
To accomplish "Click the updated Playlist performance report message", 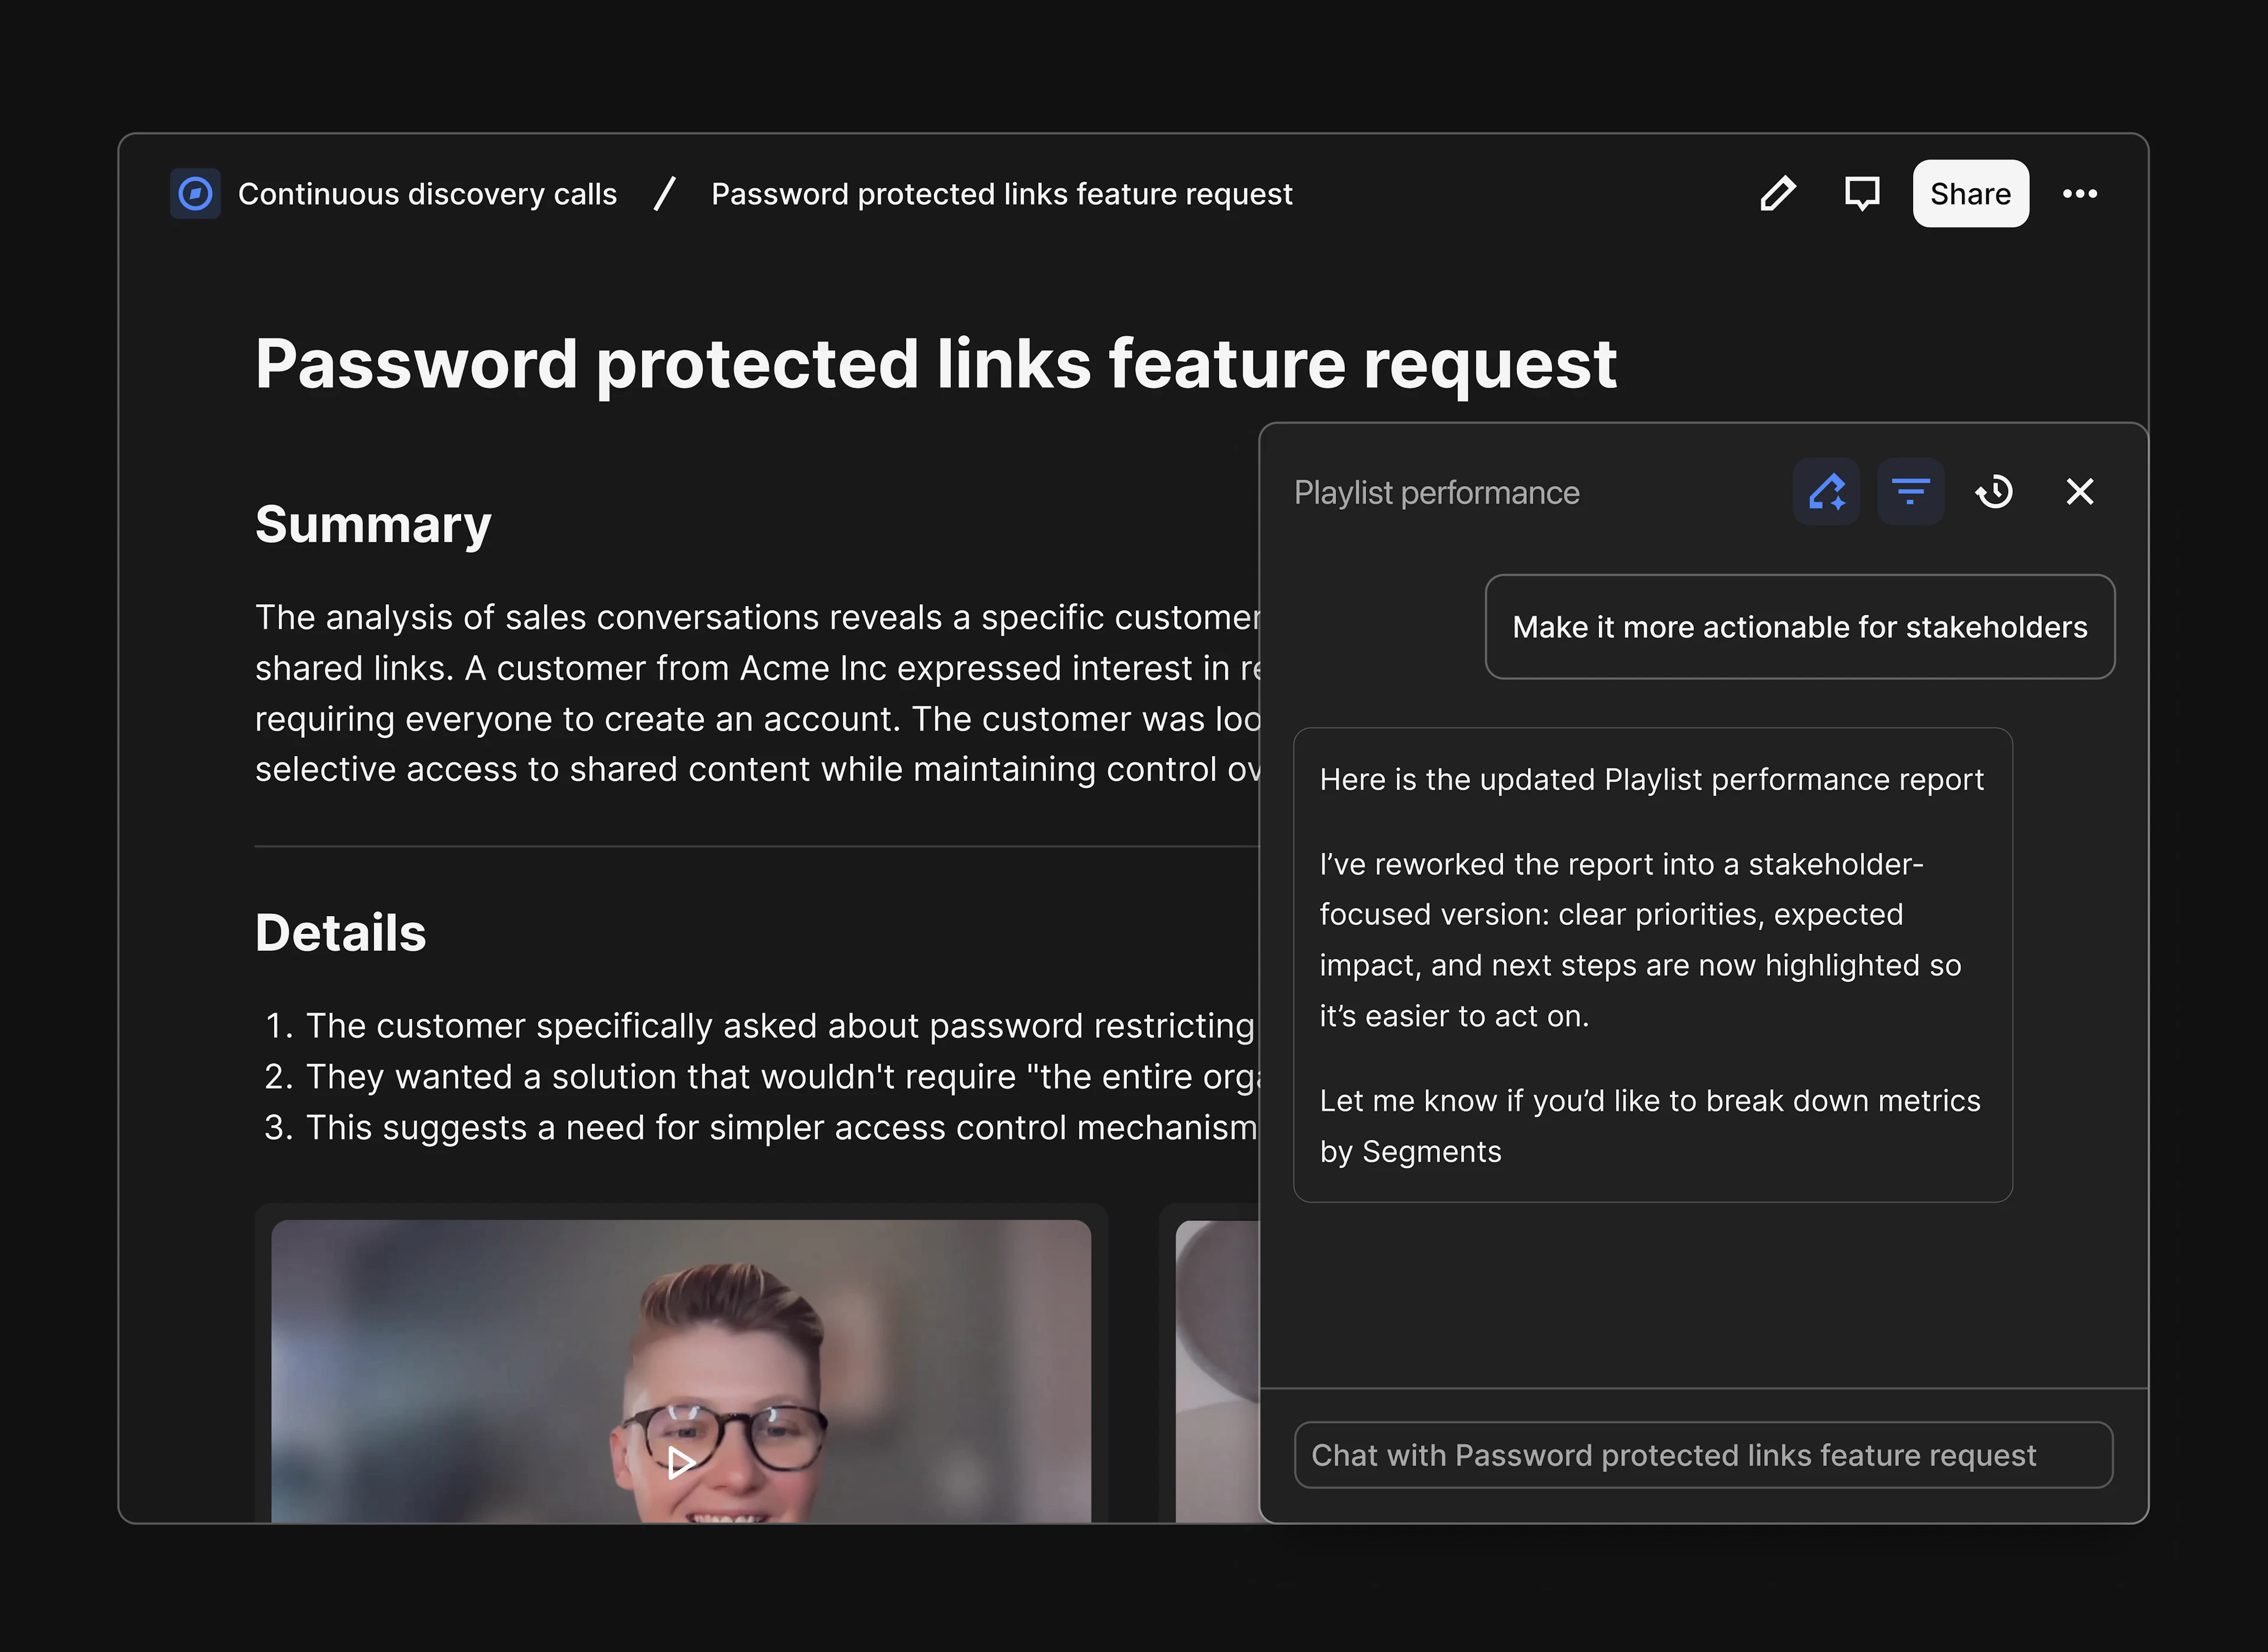I will pos(1651,965).
